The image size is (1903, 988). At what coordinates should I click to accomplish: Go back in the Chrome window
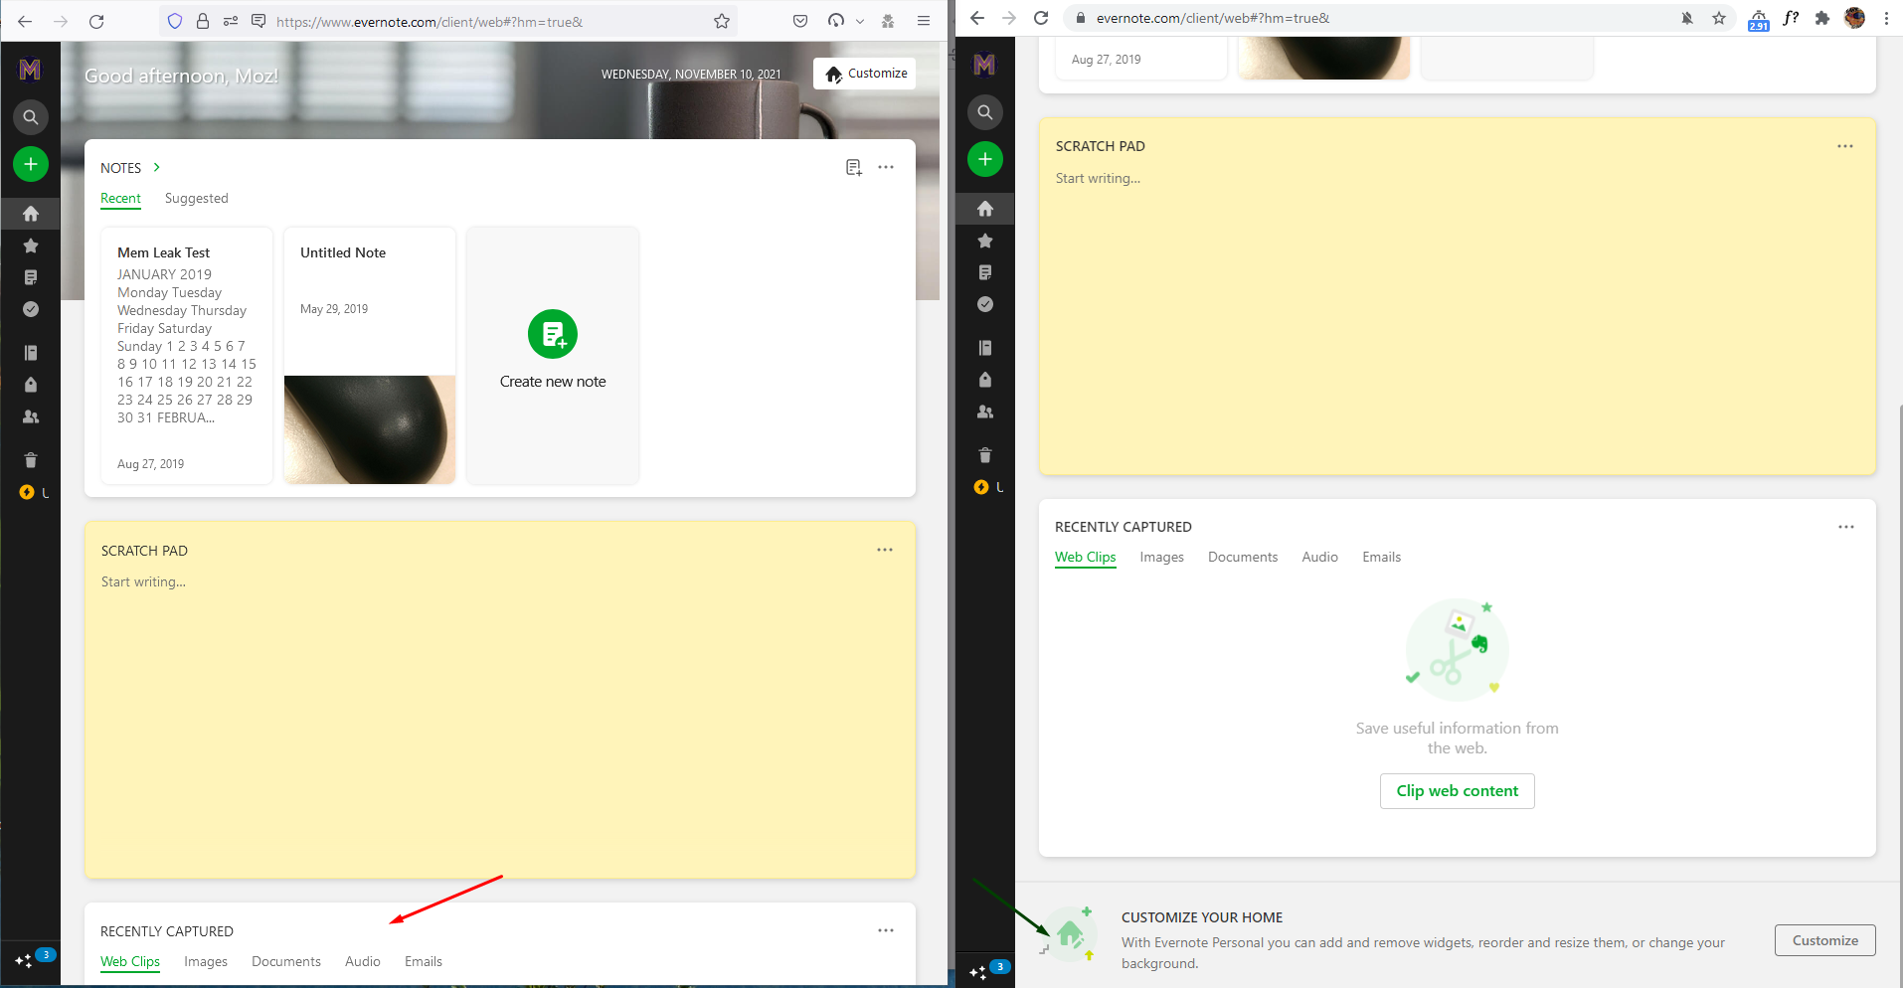click(x=977, y=18)
